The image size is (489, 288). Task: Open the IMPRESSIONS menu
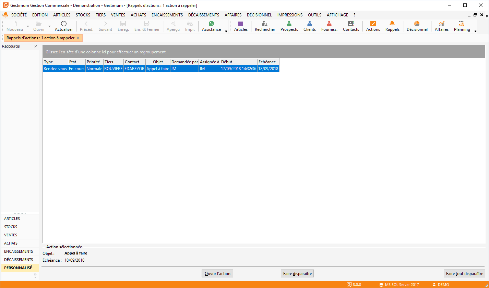point(290,15)
